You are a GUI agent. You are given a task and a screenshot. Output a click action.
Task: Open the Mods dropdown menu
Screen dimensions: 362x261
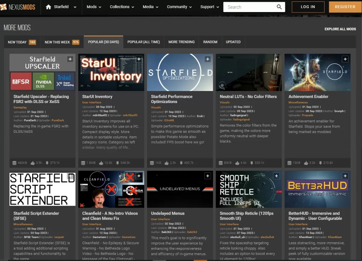94,7
